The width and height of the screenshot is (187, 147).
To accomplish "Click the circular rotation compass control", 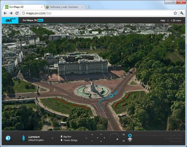I will pyautogui.click(x=114, y=138).
